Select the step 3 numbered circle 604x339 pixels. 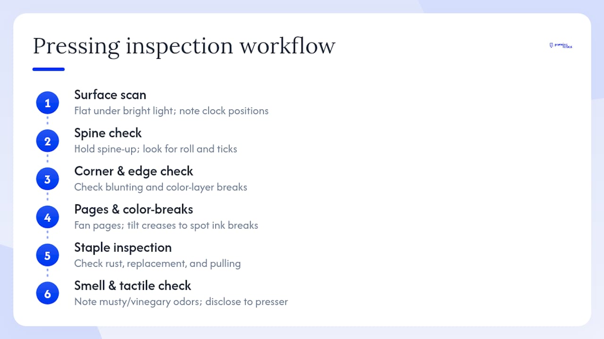pos(47,179)
